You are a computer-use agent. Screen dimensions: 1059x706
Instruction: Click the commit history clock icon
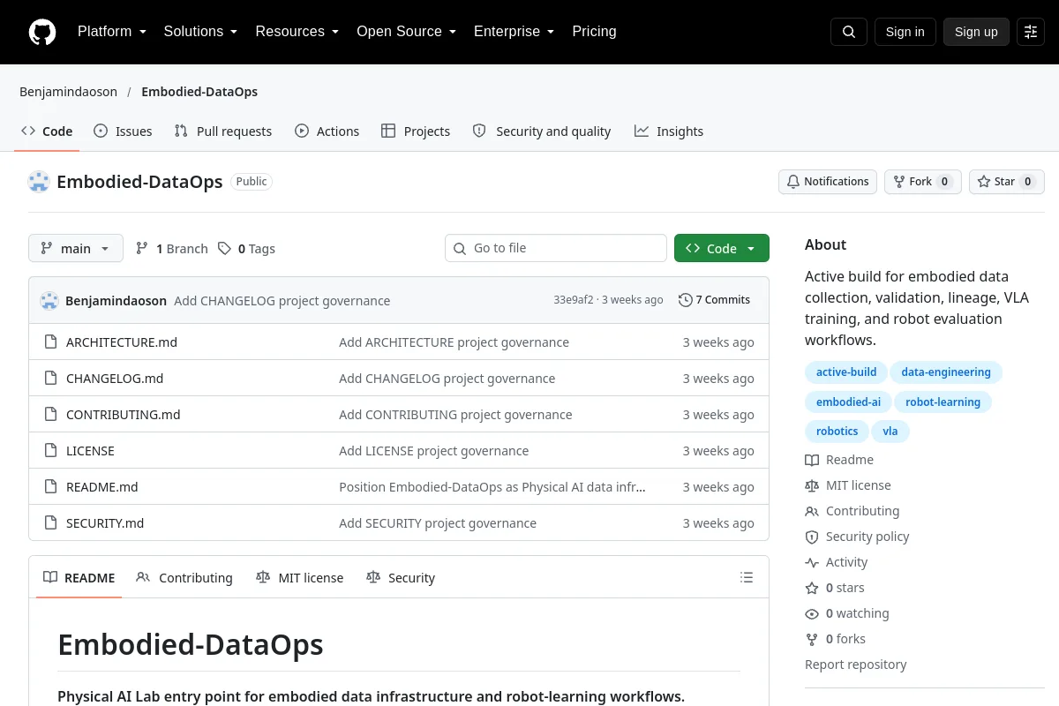point(685,300)
